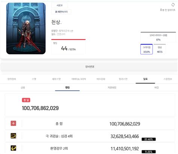The image size is (178, 154).
Task: Click the 11.33% percentage badge
Action: (149, 152)
